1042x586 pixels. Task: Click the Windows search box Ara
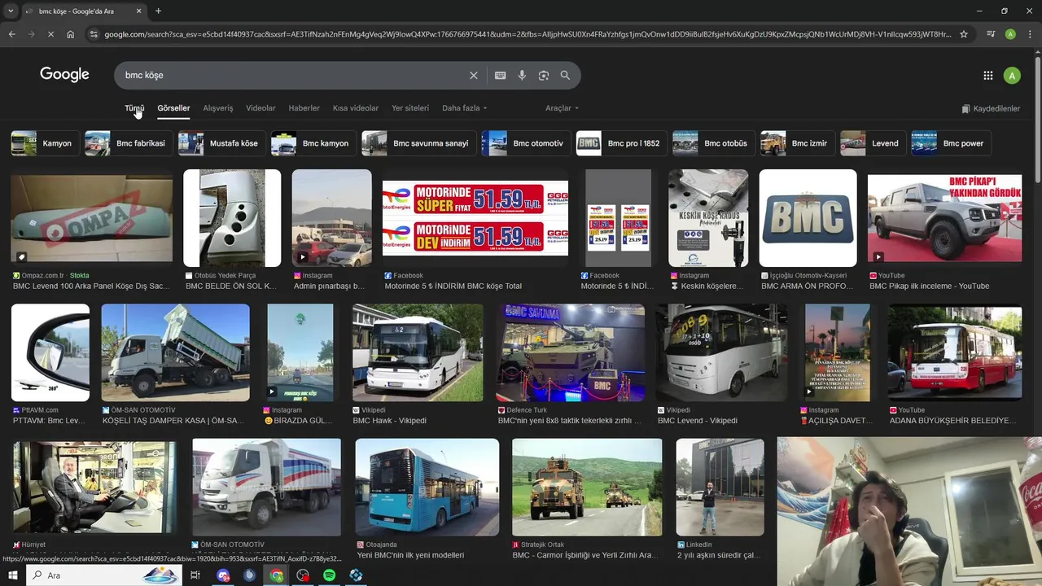[103, 575]
